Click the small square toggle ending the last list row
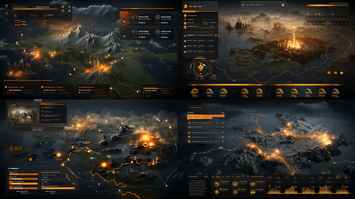The image size is (355, 199). pyautogui.click(x=222, y=142)
